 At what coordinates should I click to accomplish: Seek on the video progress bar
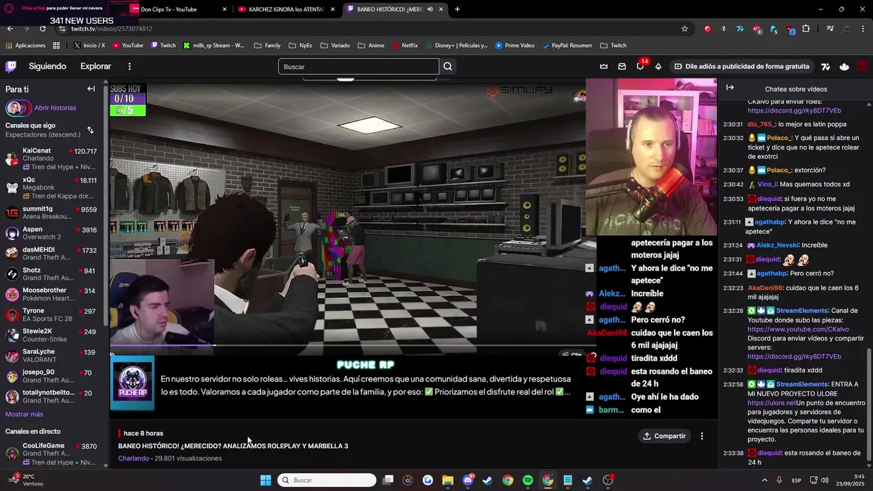tap(348, 345)
